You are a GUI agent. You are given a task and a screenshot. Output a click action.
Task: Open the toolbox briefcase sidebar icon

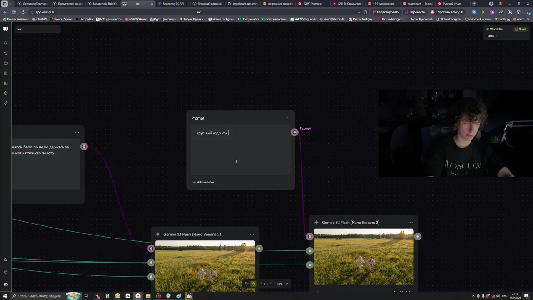(x=6, y=63)
